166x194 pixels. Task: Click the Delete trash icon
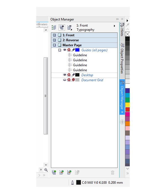(113, 172)
